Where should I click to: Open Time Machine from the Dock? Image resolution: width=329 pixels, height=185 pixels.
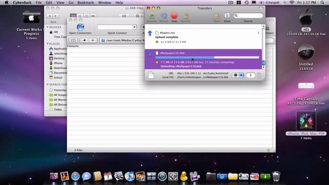162,176
